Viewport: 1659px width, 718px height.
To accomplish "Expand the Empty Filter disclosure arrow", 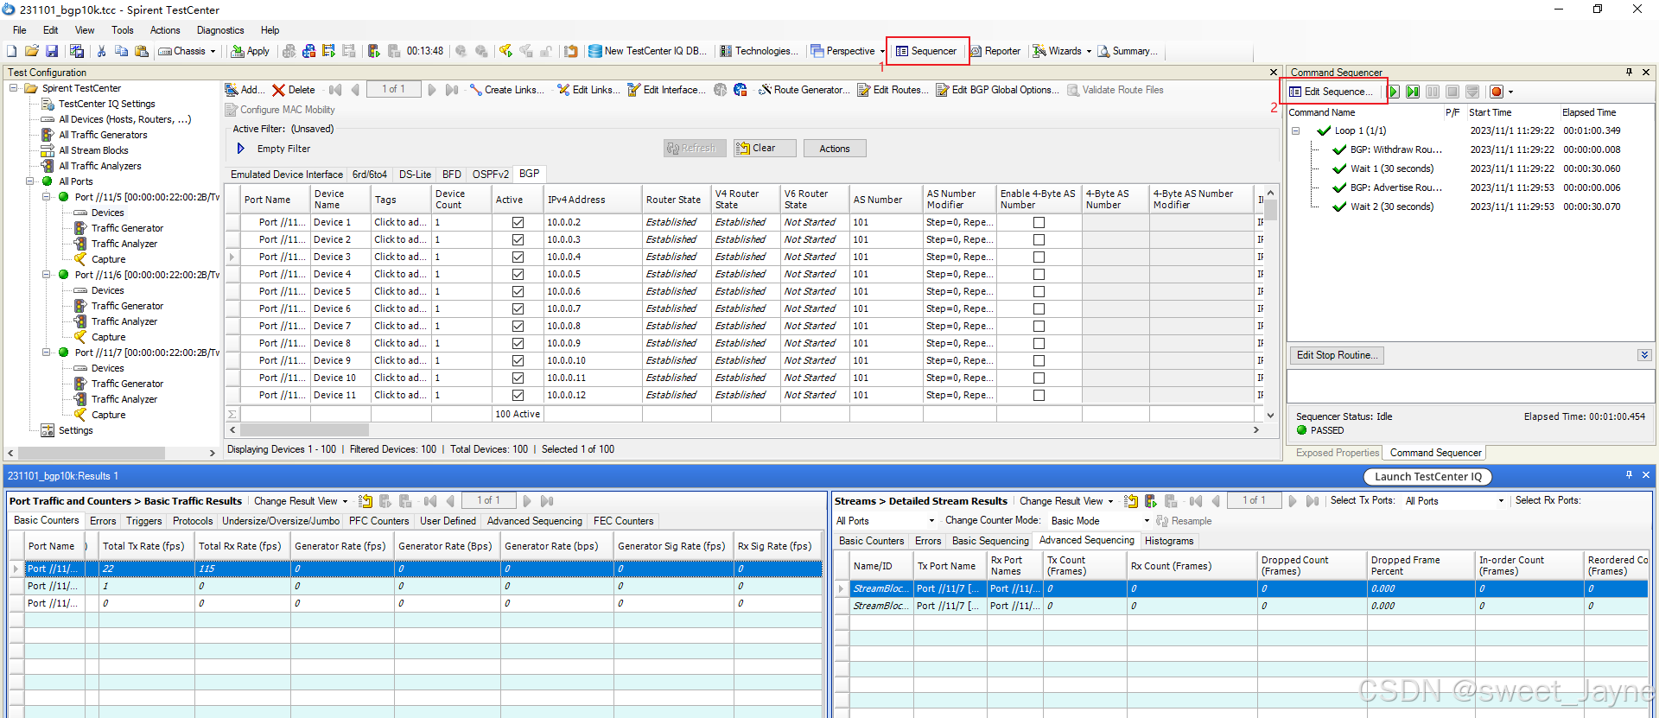I will tap(241, 149).
